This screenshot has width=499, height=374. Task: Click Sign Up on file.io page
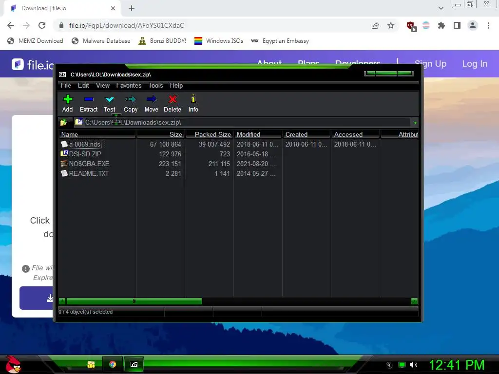(430, 64)
